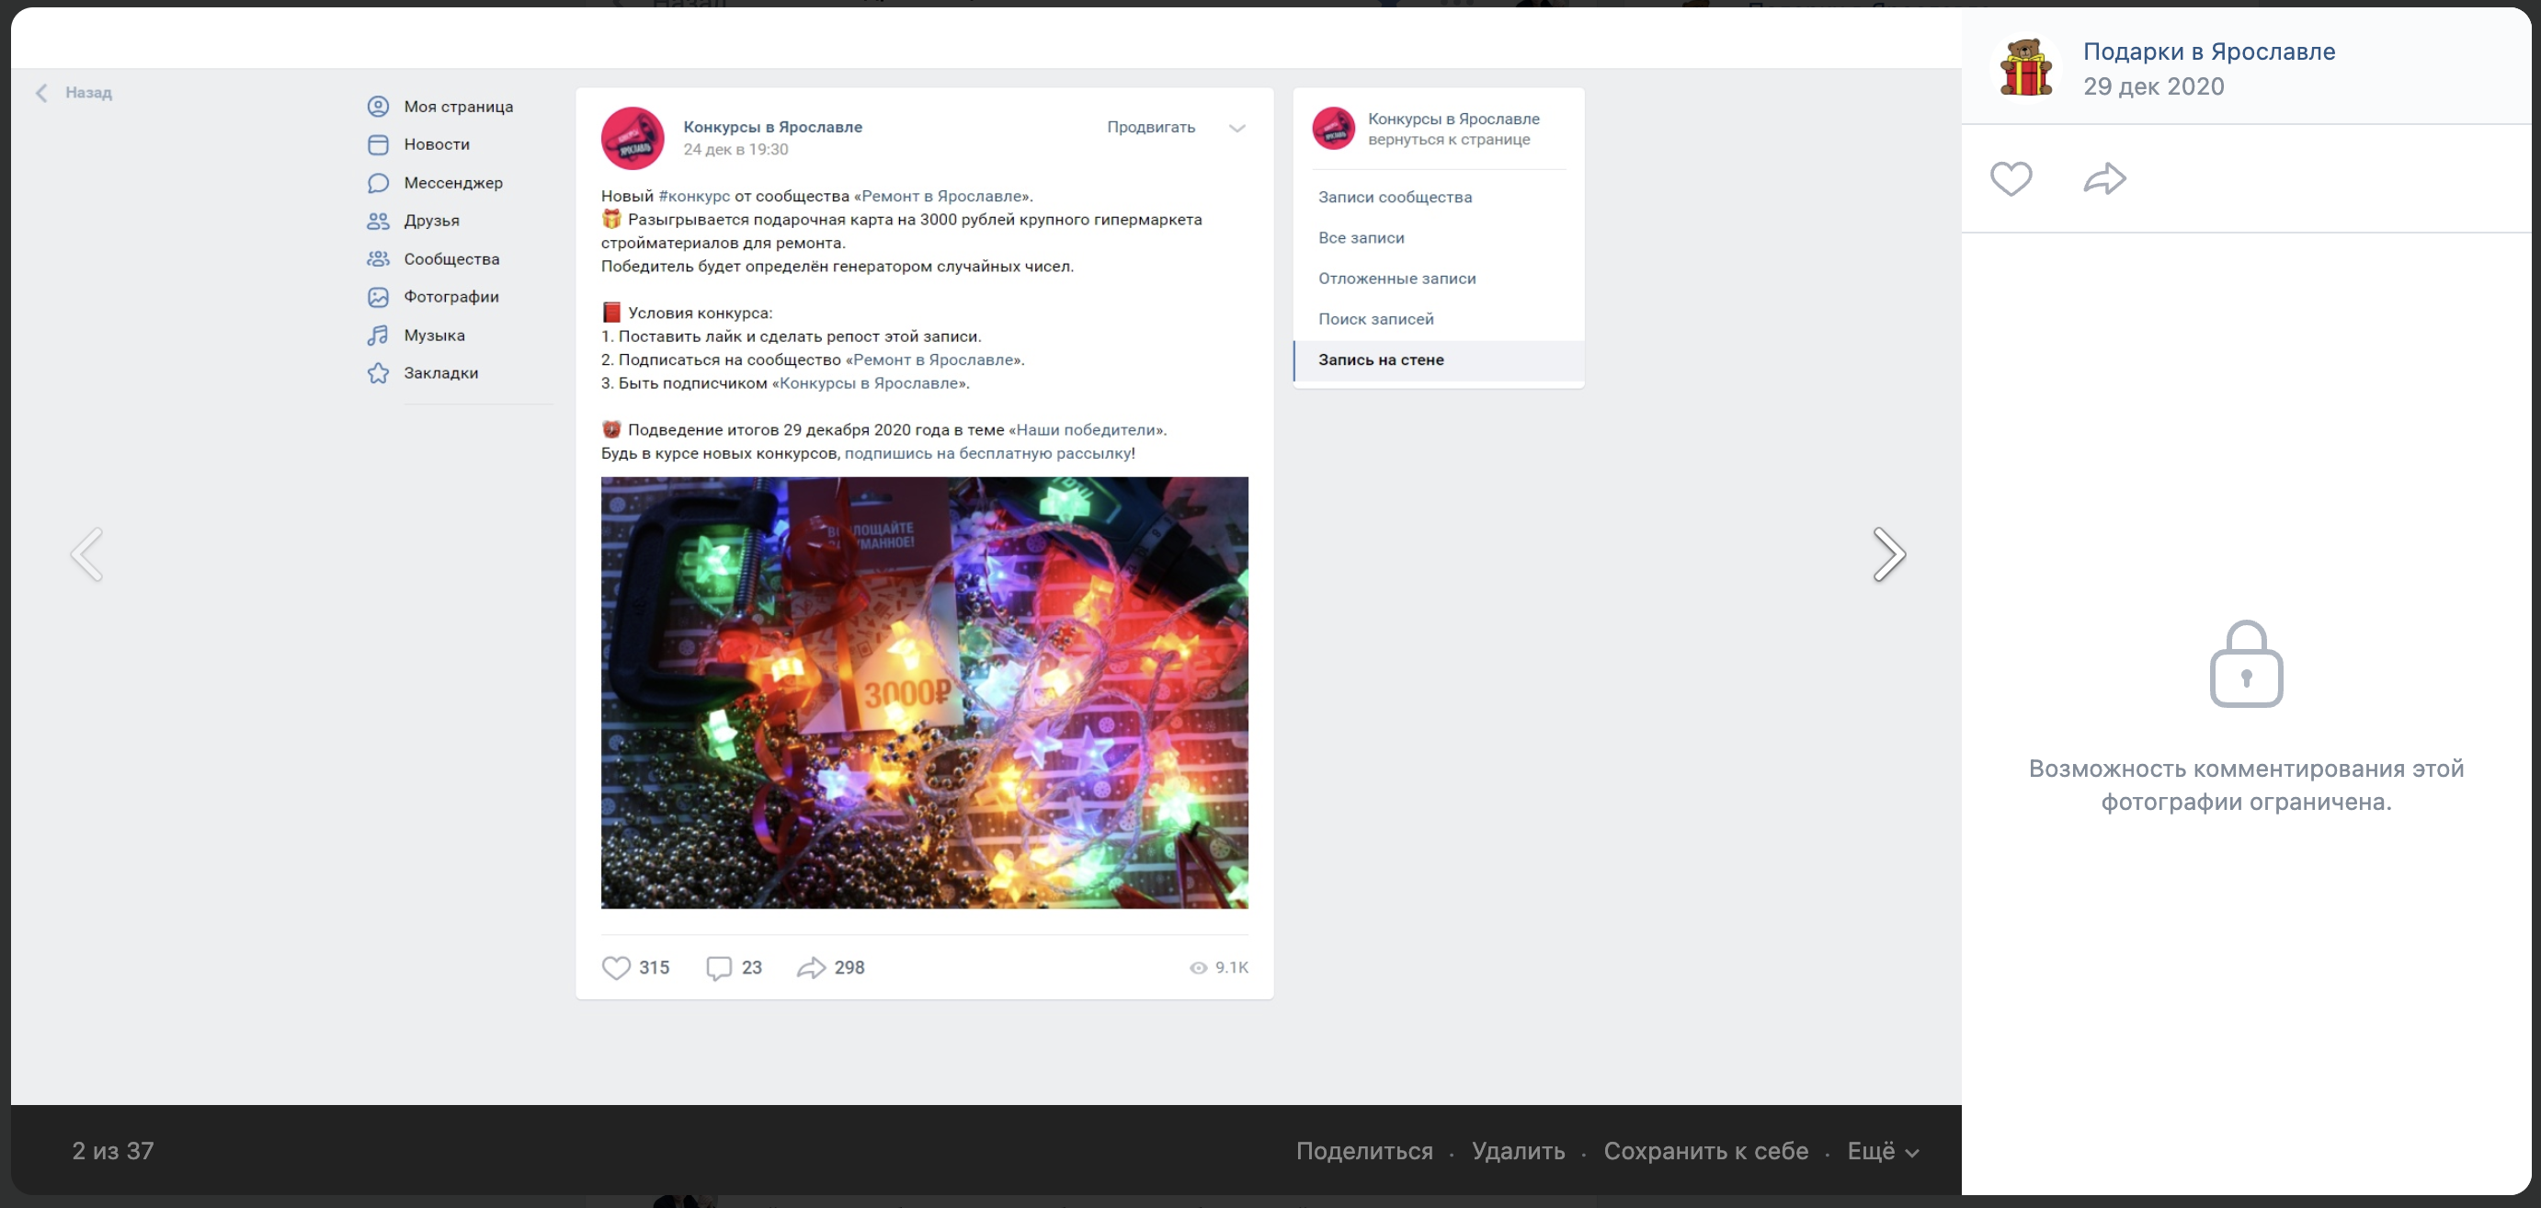Select Поиск записей menu item
Image resolution: width=2541 pixels, height=1208 pixels.
click(x=1376, y=318)
